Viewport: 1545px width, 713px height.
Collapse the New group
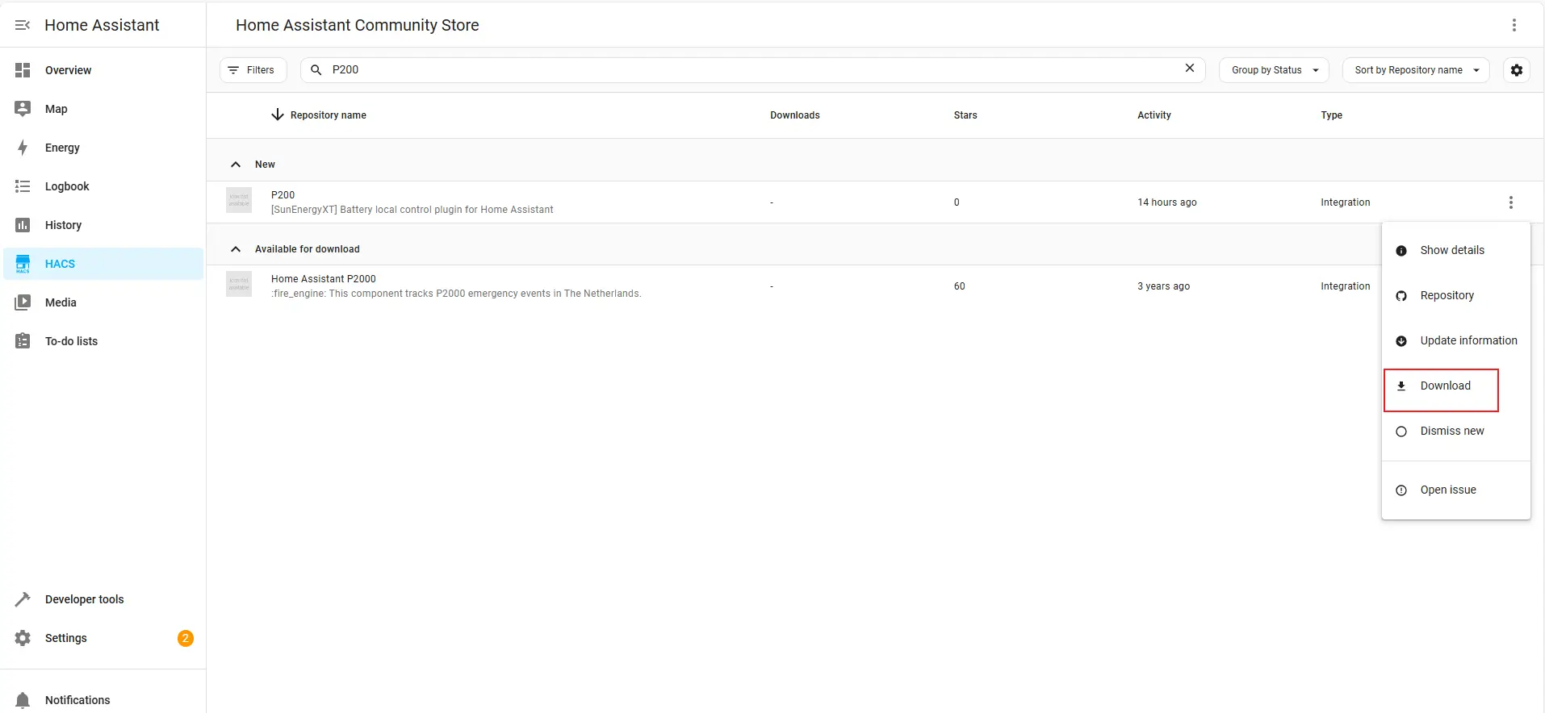(236, 165)
